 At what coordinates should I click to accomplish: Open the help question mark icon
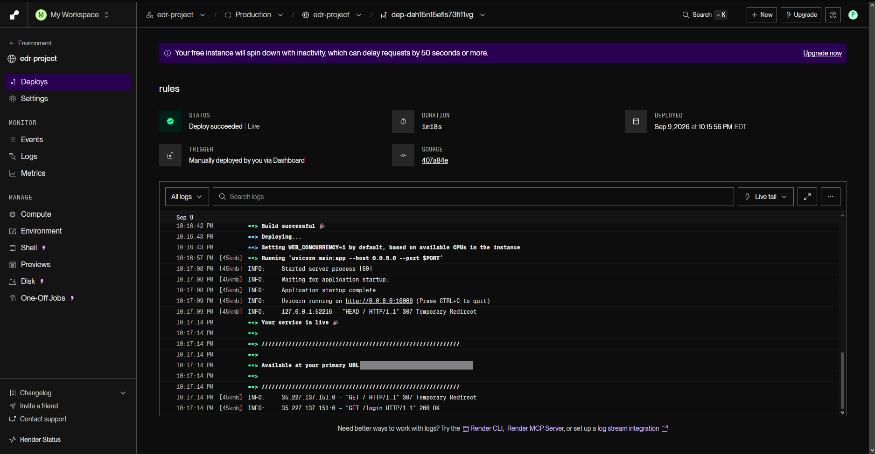[833, 15]
